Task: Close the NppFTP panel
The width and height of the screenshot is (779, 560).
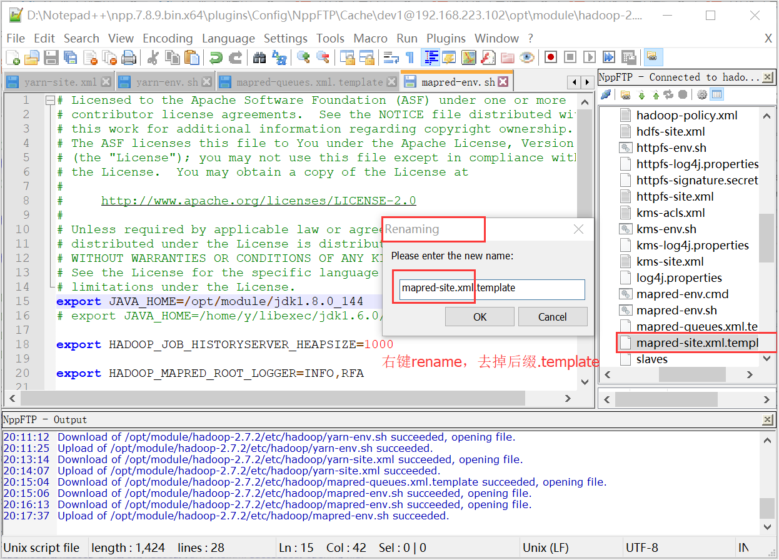Action: pyautogui.click(x=767, y=77)
